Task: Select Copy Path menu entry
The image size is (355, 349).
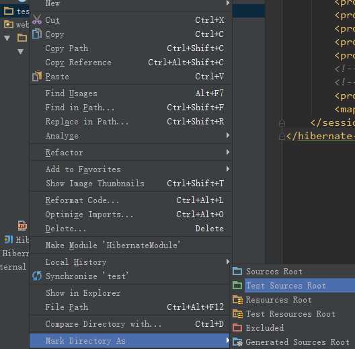Action: click(130, 48)
